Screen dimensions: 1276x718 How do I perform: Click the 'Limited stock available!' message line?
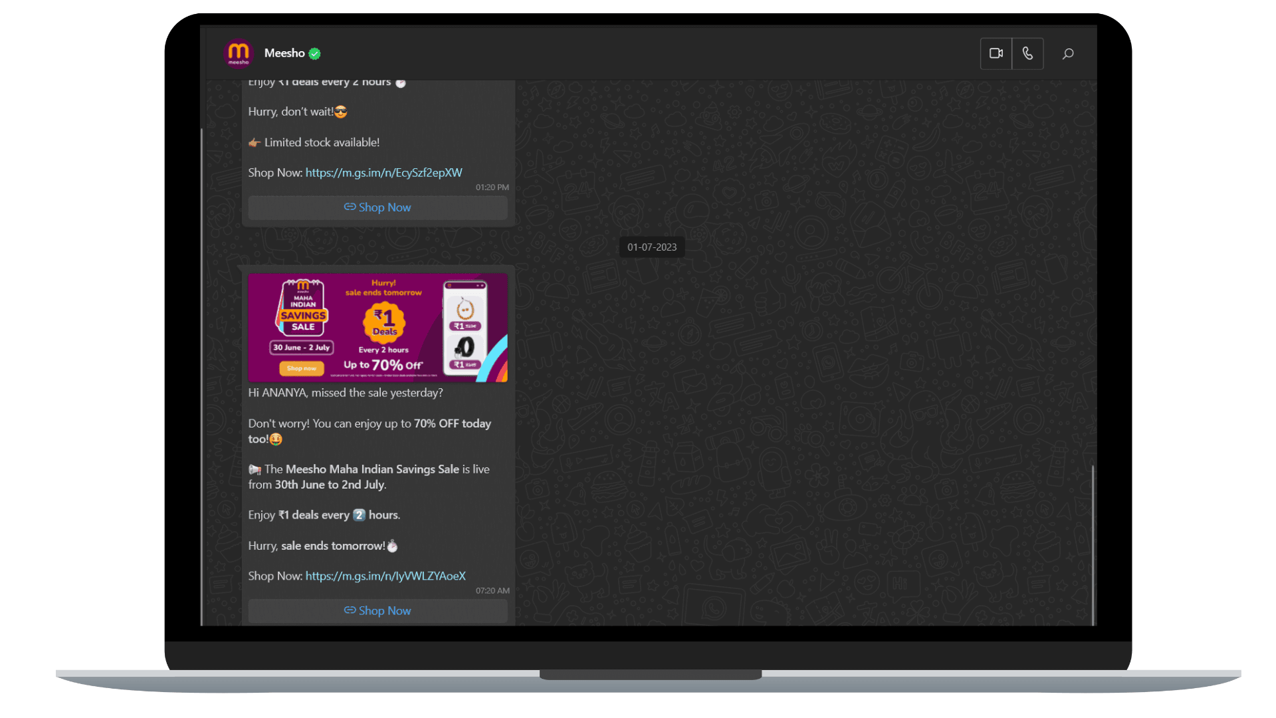(x=314, y=142)
